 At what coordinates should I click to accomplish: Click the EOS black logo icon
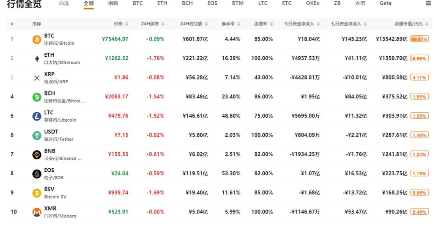coord(37,174)
